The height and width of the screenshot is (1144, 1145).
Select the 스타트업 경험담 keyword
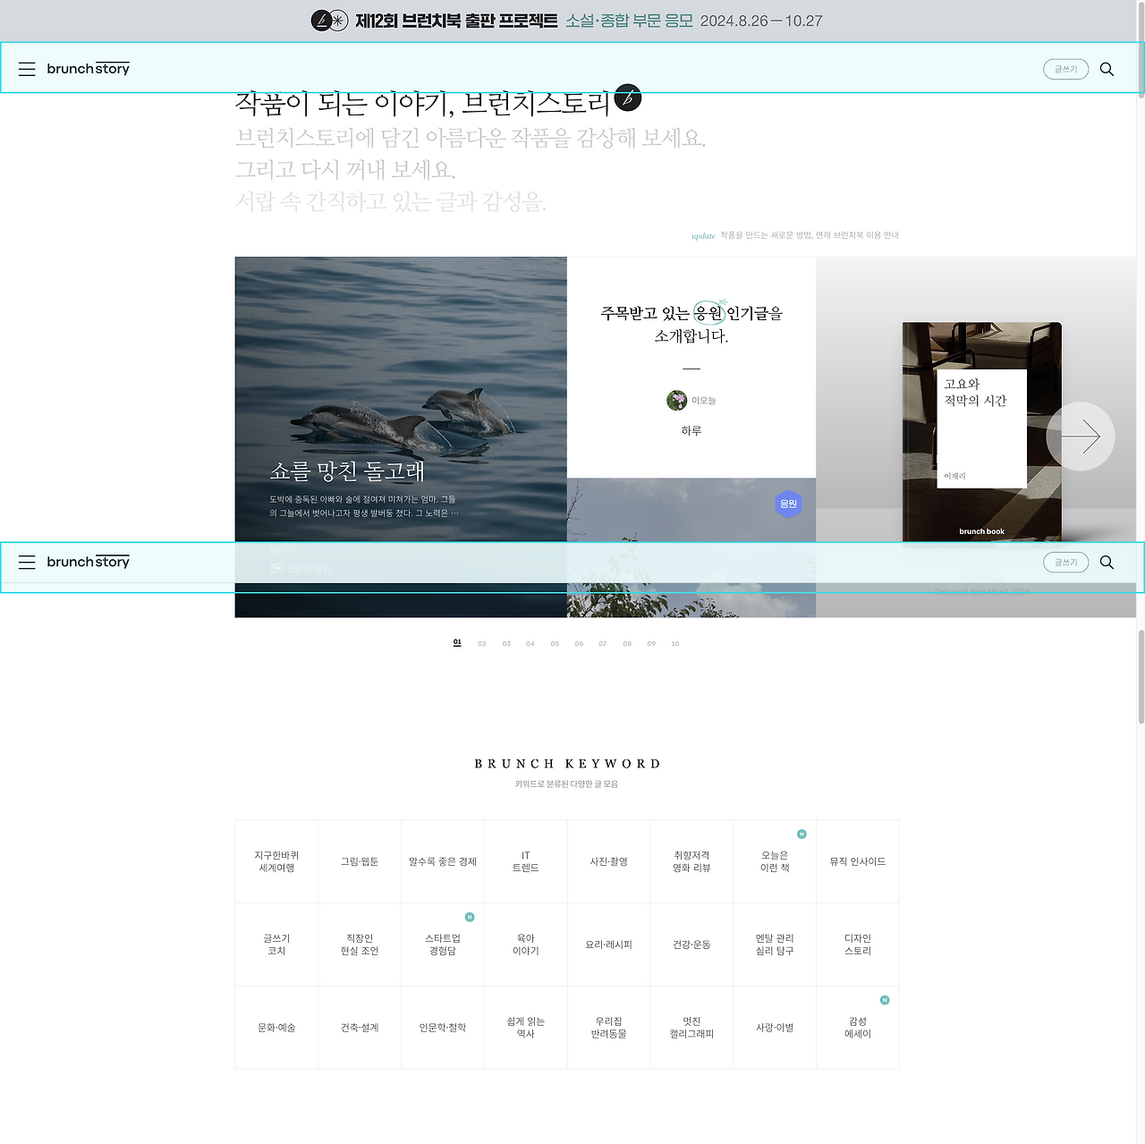pyautogui.click(x=443, y=945)
